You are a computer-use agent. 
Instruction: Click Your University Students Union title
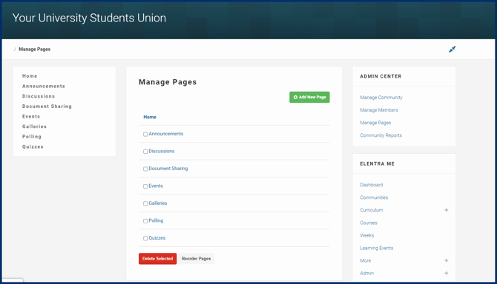(89, 18)
